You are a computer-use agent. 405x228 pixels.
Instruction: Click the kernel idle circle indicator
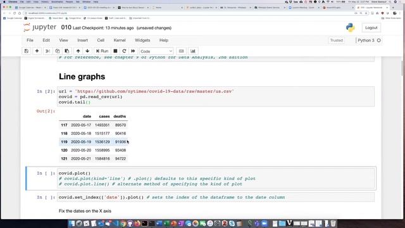coord(379,41)
